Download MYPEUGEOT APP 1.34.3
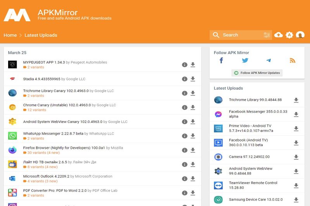The width and height of the screenshot is (310, 206). coord(193,65)
